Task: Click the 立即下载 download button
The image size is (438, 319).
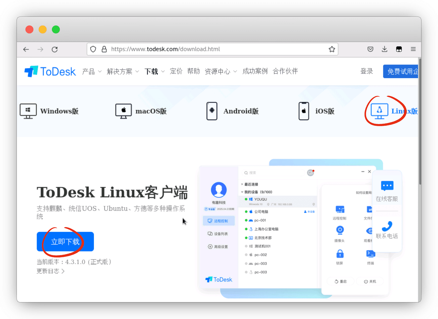Action: tap(65, 242)
